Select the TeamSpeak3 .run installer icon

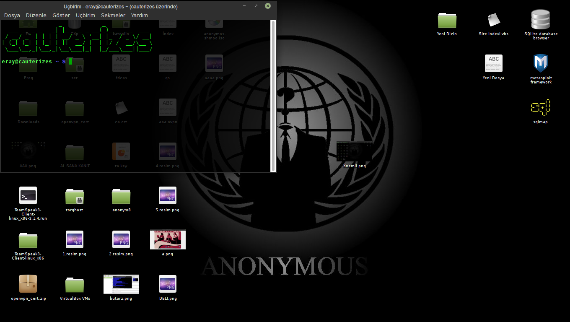(x=28, y=195)
